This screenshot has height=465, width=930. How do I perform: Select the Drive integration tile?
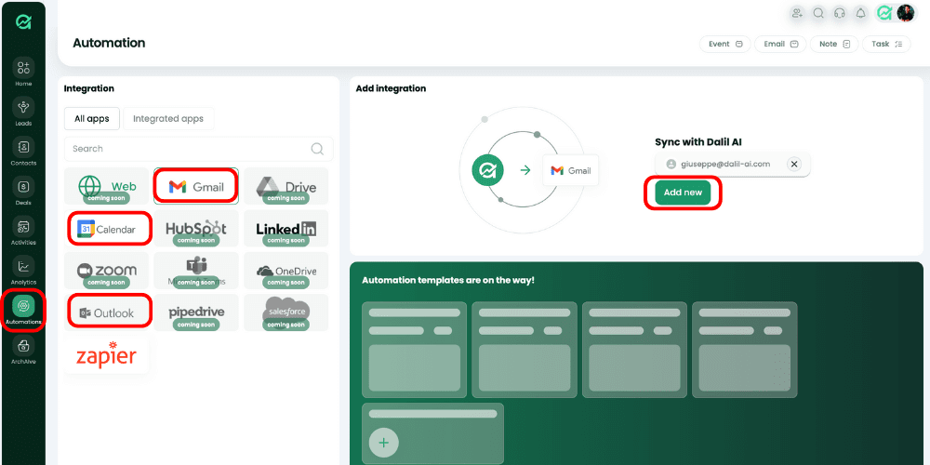(x=286, y=186)
